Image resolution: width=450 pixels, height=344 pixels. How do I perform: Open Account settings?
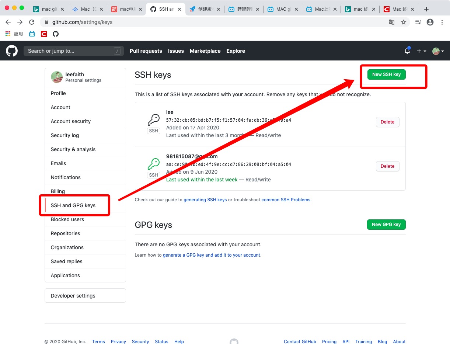[85, 107]
